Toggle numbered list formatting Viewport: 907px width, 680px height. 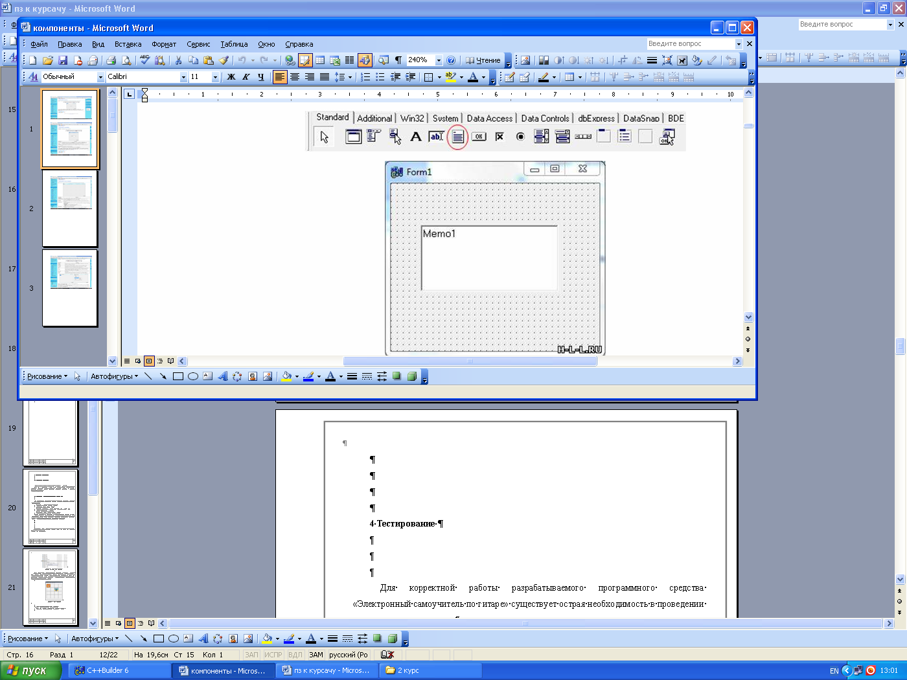(x=365, y=77)
